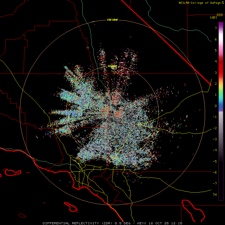This screenshot has height=225, width=225.
Task: Click the 7 dB tick on color scale
Action: (216, 28)
